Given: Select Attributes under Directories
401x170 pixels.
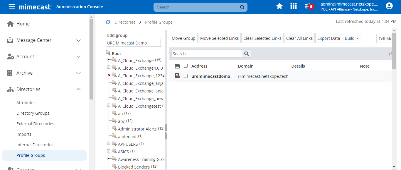Looking at the screenshot, I should (x=26, y=103).
